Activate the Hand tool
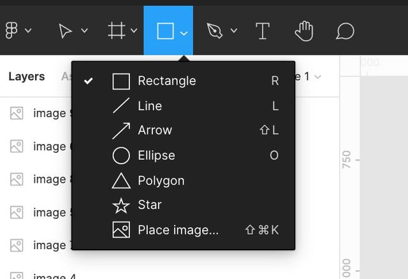The height and width of the screenshot is (279, 408). (x=304, y=31)
